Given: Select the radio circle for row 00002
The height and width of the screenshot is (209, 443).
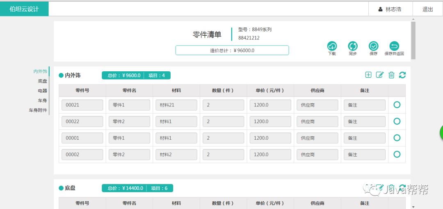Looking at the screenshot, I should click(397, 154).
